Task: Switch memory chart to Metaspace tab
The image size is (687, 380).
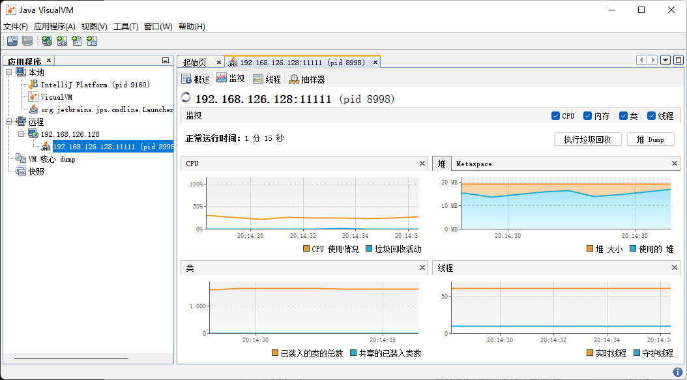Action: click(x=474, y=164)
